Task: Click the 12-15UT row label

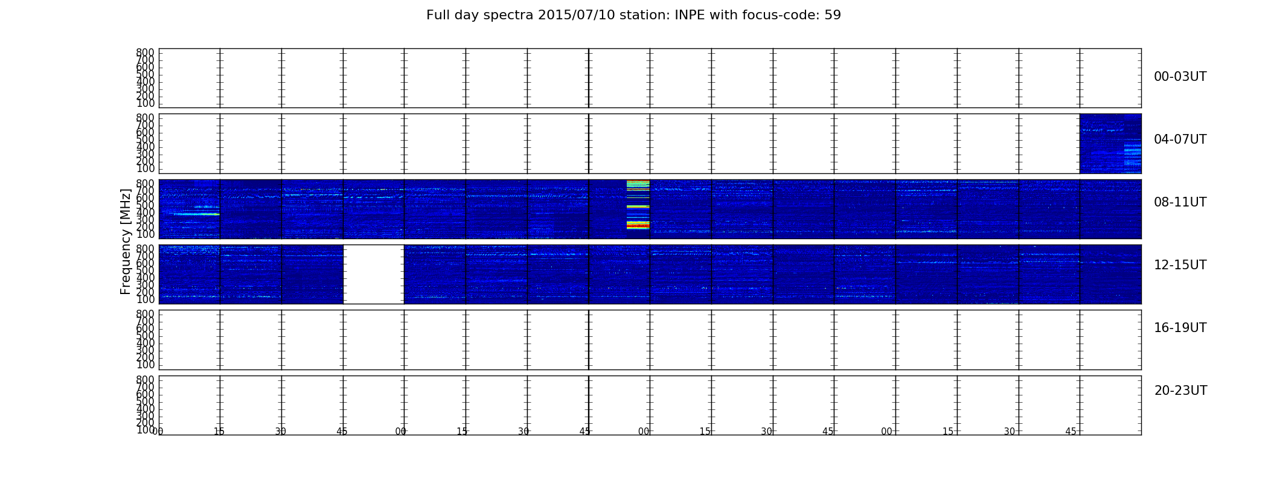Action: click(1180, 265)
